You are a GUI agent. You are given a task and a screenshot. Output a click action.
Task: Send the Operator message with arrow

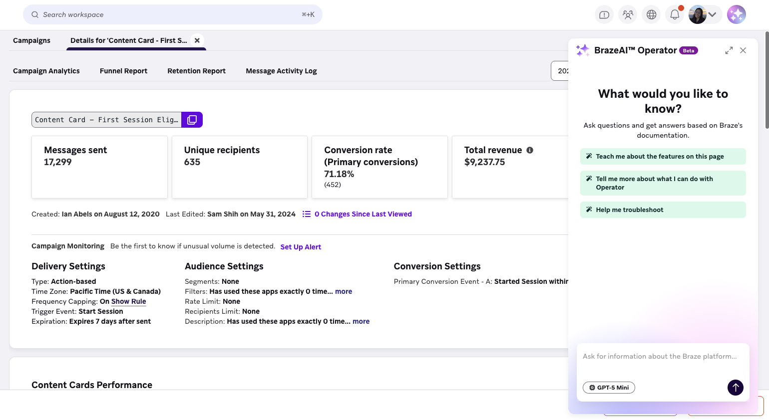pos(735,388)
